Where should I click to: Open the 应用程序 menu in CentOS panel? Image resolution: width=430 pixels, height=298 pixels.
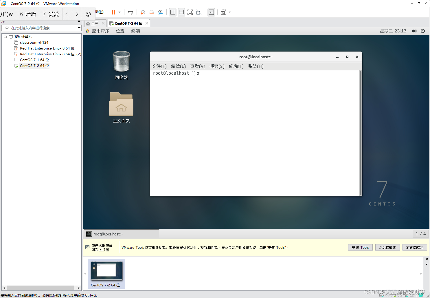tap(100, 31)
